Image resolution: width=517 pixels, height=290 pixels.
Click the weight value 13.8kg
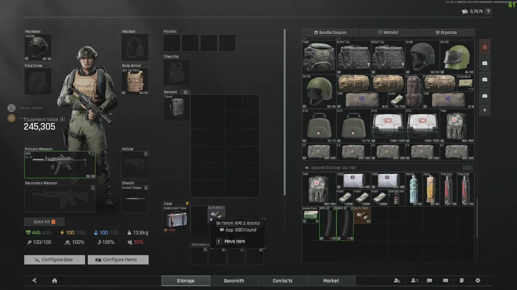[138, 233]
